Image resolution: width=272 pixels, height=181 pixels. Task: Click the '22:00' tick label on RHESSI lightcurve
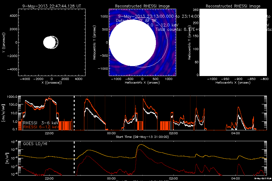(x=49, y=133)
